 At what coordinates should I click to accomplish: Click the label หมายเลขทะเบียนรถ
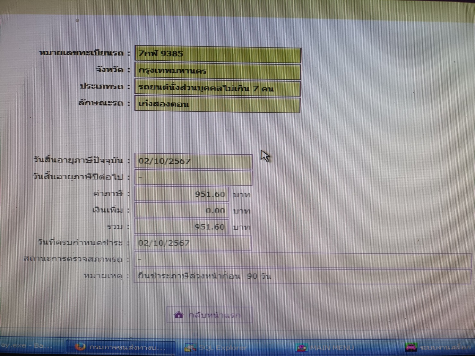(81, 53)
